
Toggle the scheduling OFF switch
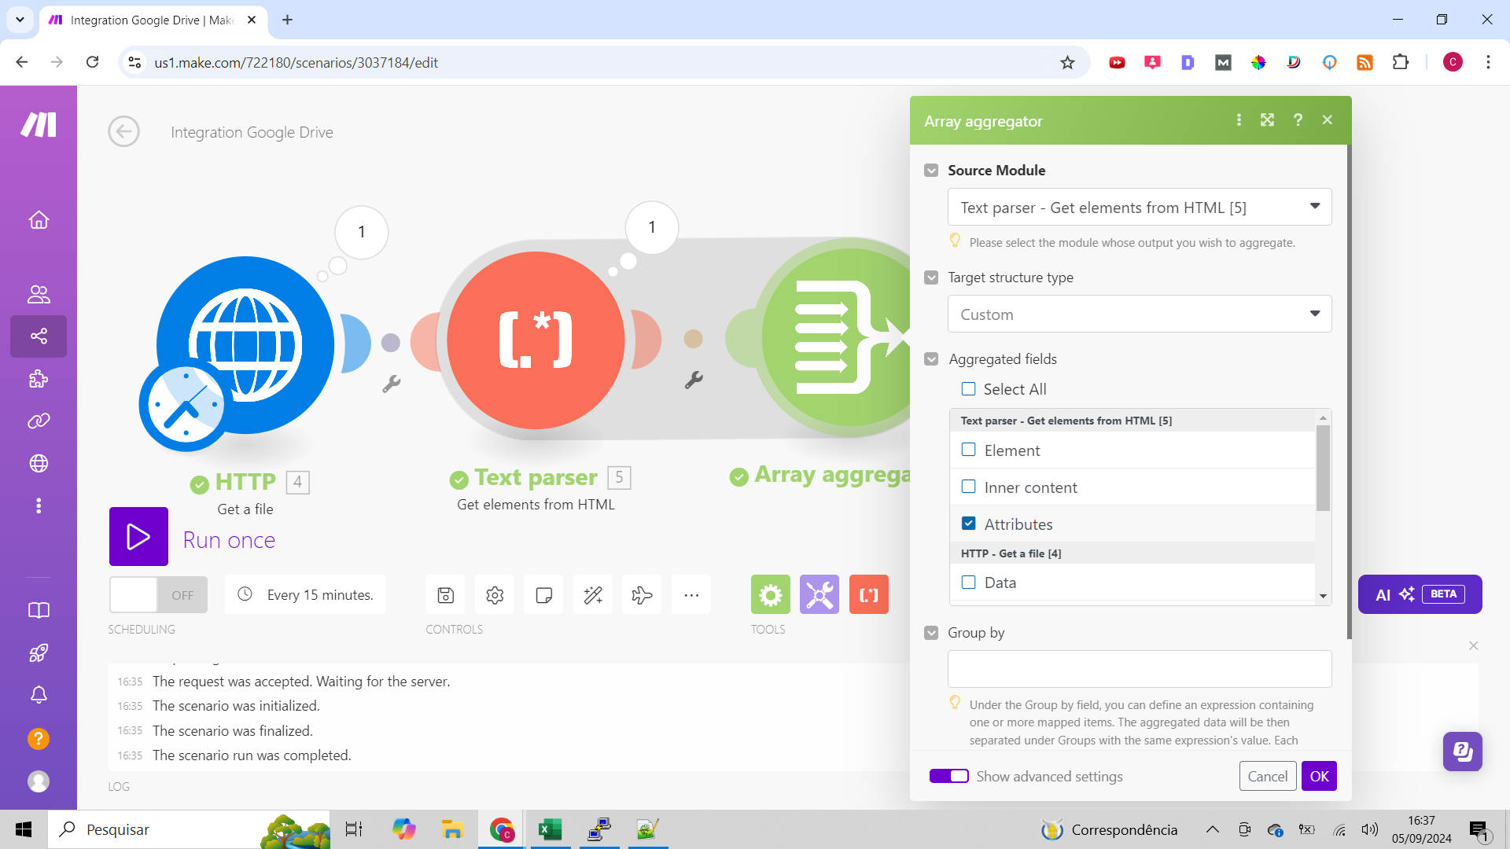(x=158, y=595)
